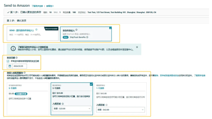Click the New badge in non-partnered carrier card
The height and width of the screenshot is (119, 212).
click(65, 37)
